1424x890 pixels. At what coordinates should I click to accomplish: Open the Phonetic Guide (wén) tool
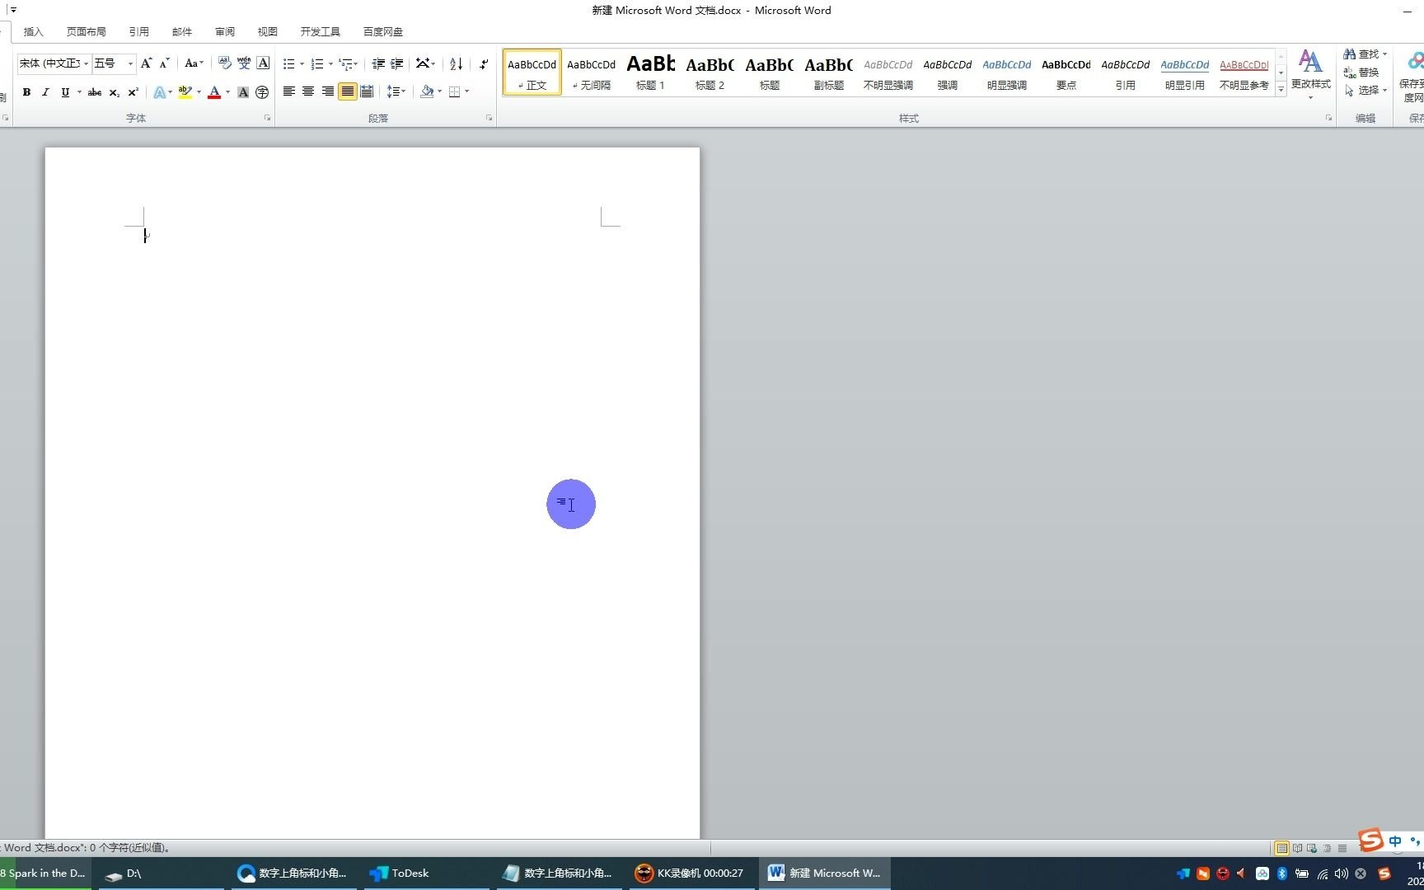244,63
